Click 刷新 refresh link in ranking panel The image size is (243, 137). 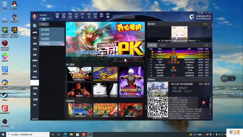click(x=206, y=45)
